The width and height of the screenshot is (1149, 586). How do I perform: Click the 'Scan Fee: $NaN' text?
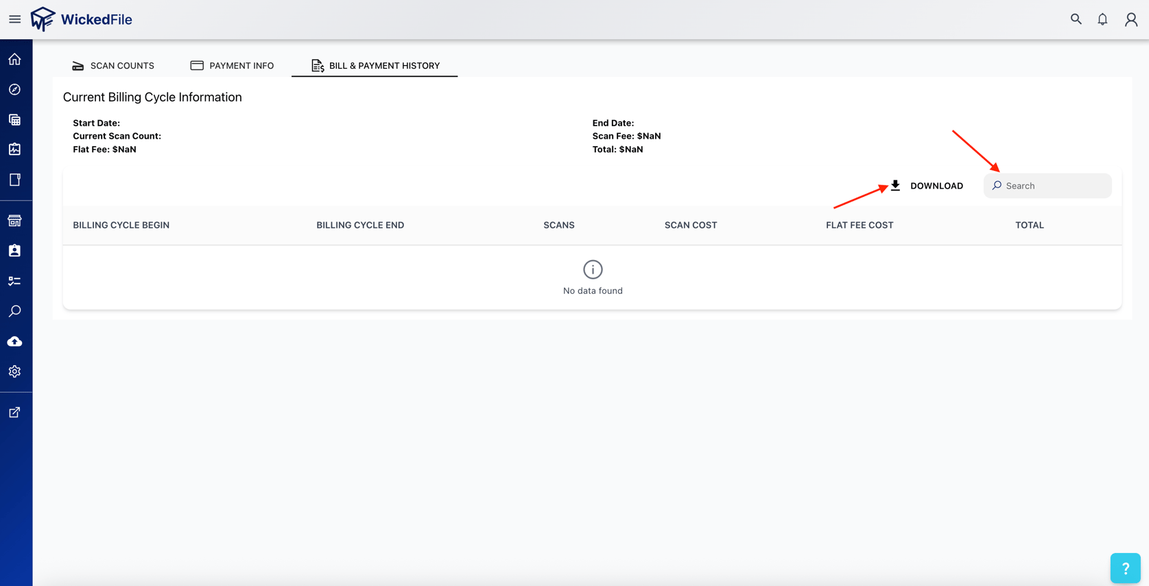click(627, 137)
